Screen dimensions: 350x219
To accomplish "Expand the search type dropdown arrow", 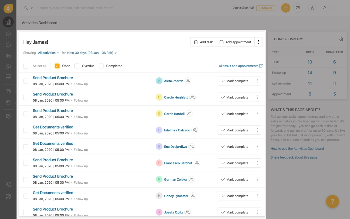I will click(x=32, y=8).
